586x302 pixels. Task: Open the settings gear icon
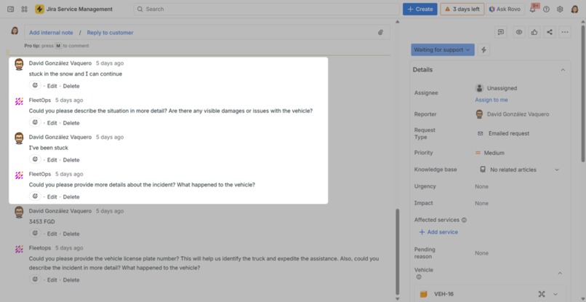coord(560,9)
